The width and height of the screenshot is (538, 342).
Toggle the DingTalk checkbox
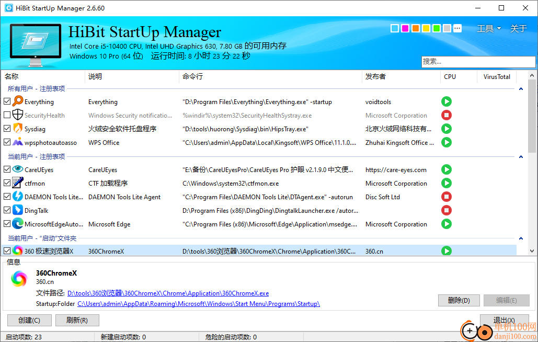click(x=7, y=210)
